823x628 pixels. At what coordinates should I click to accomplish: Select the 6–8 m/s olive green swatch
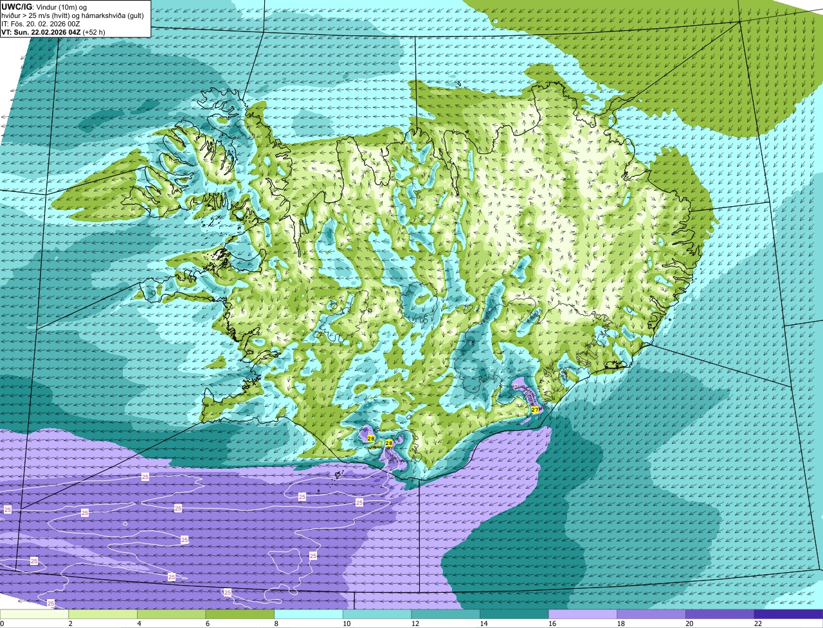point(240,614)
